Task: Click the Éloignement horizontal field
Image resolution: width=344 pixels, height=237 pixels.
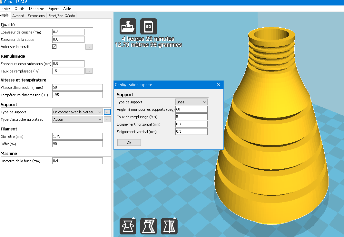Action: (191, 124)
